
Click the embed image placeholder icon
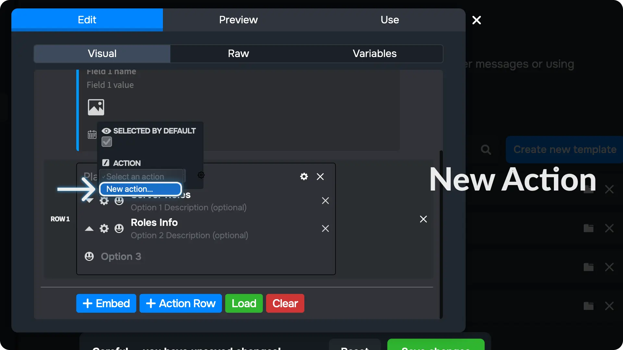coord(96,107)
